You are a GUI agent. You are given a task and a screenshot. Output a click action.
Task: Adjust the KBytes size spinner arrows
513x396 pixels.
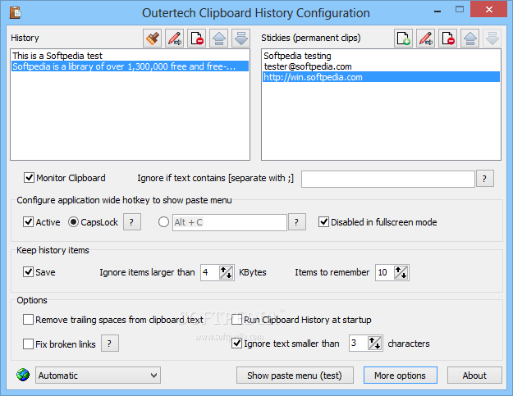[x=226, y=272]
